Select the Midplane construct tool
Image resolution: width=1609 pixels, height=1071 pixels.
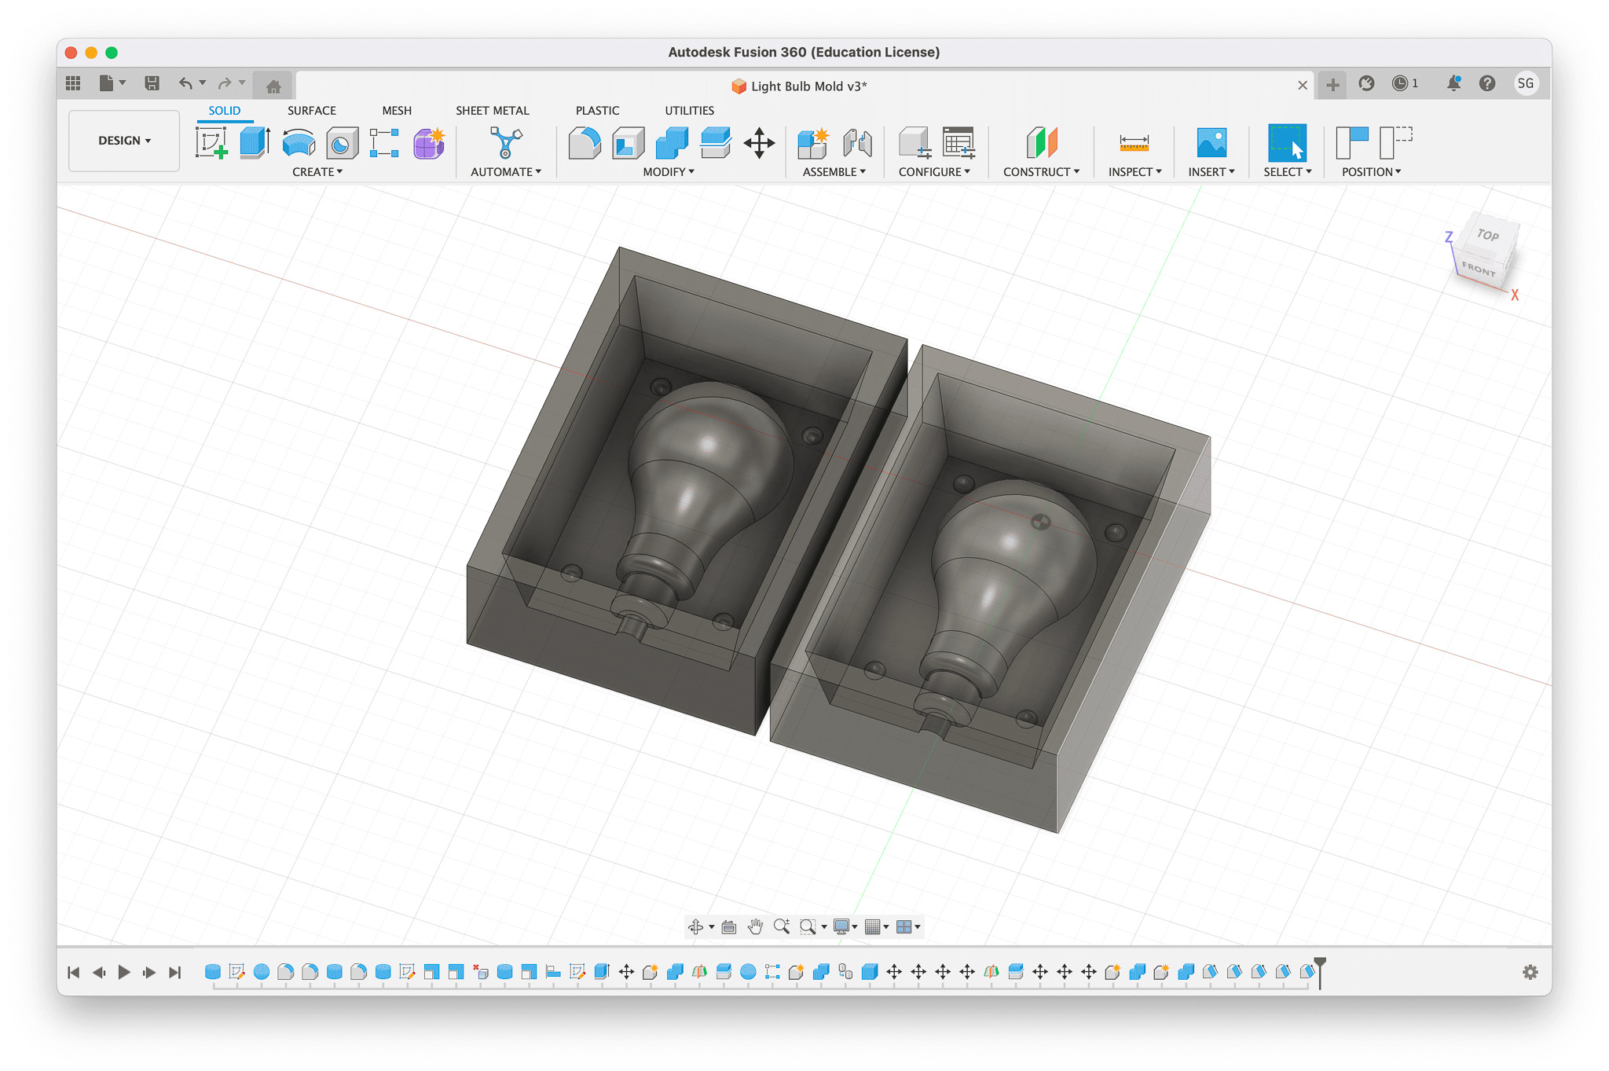coord(1042,143)
